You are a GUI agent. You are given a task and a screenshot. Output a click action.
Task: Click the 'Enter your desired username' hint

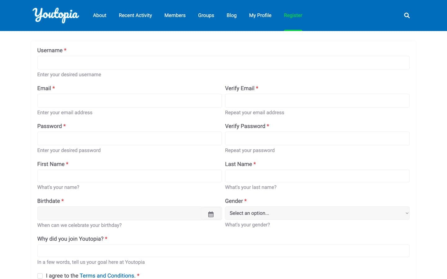(x=69, y=74)
